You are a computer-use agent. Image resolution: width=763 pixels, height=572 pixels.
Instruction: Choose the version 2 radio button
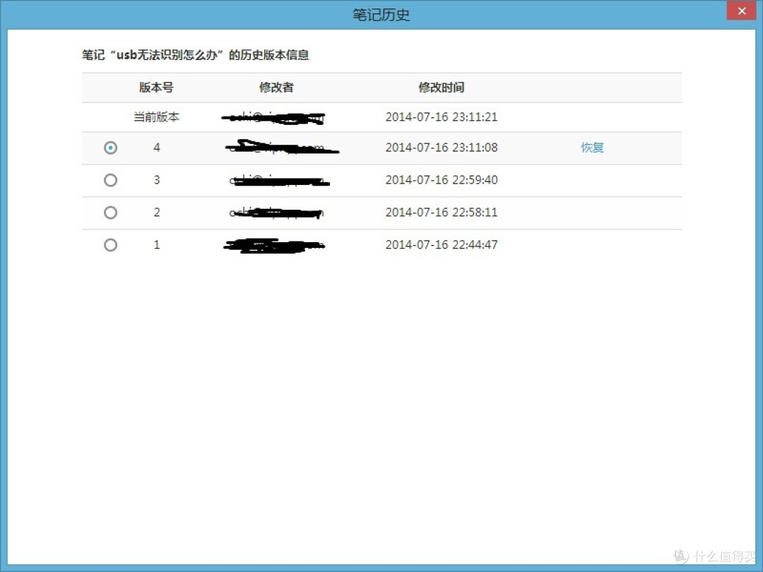pos(110,213)
